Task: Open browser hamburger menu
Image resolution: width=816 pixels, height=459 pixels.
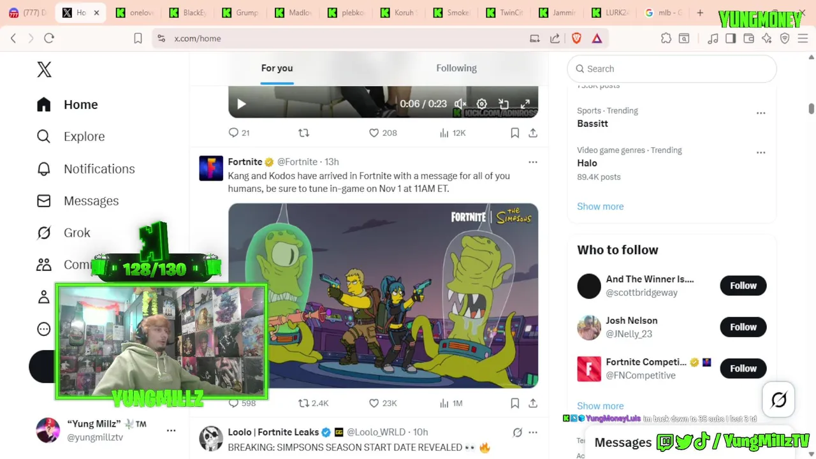Action: (803, 38)
